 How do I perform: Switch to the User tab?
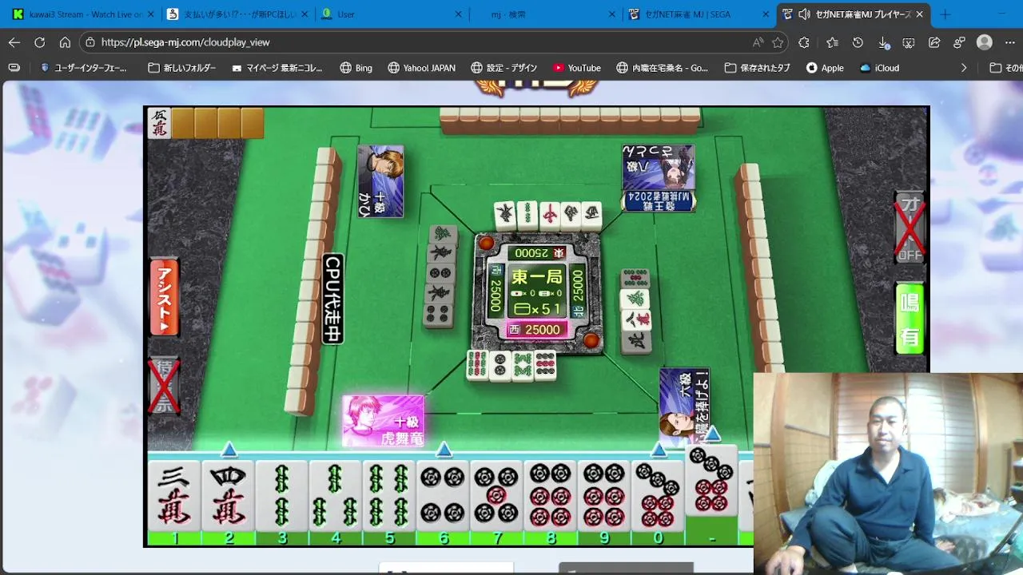click(x=392, y=14)
